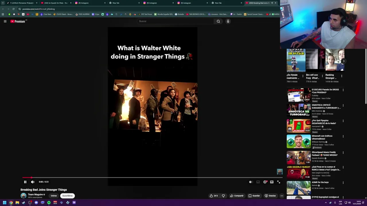This screenshot has width=367, height=206.
Task: Open 'Minecraft con Gráficos Ultrarrealistas' video title
Action: pos(322,137)
